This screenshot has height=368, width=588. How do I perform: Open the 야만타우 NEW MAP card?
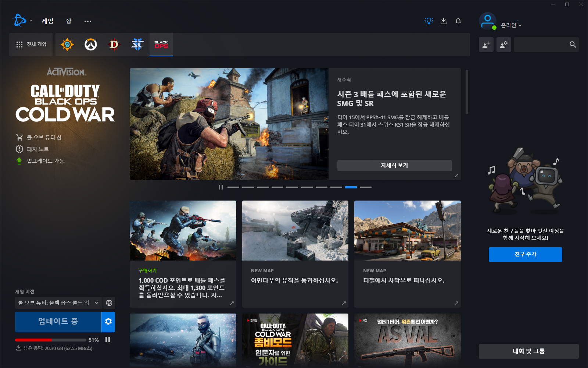295,254
